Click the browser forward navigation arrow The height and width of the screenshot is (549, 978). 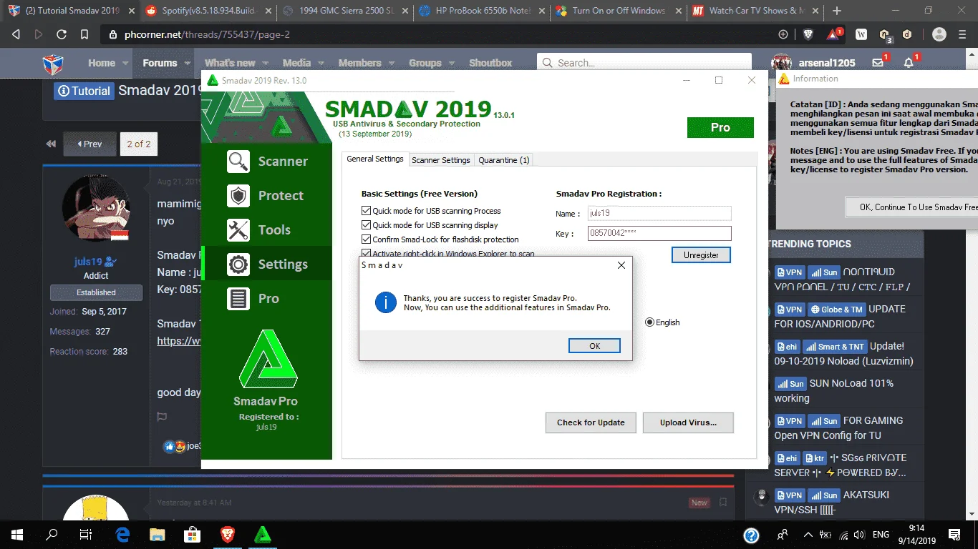(39, 34)
